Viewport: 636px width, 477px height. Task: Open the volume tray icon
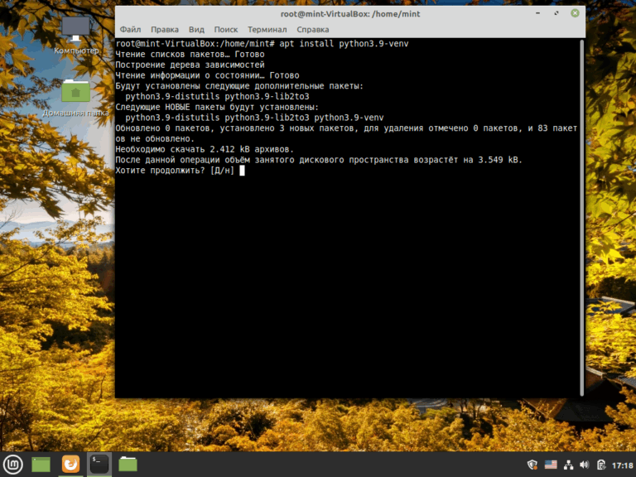[x=584, y=465]
